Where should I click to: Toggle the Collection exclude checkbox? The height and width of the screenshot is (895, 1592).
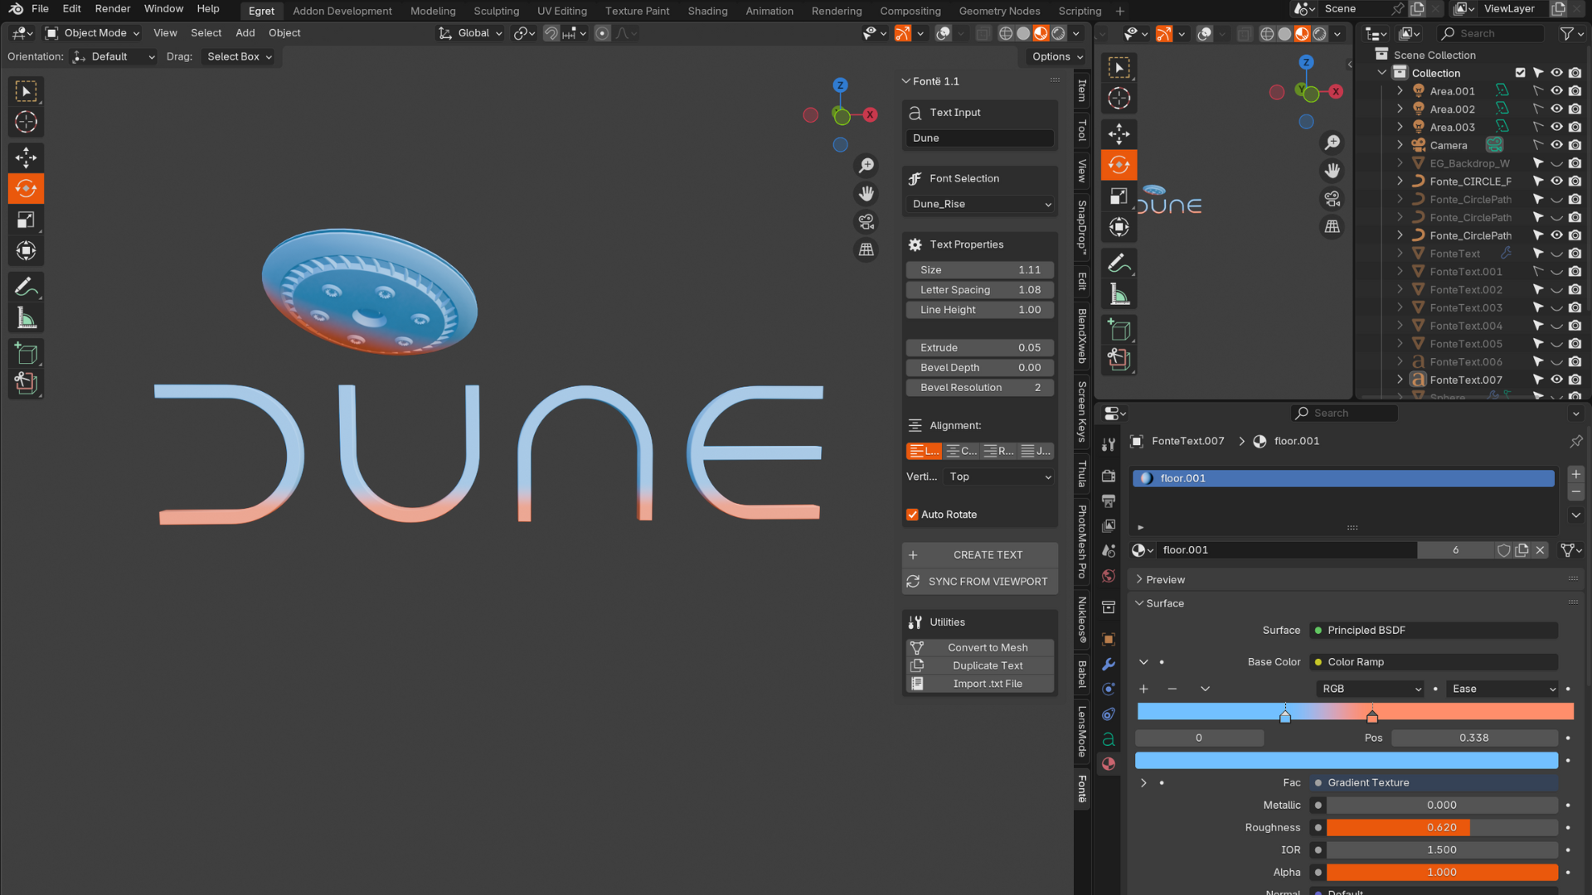[1520, 73]
